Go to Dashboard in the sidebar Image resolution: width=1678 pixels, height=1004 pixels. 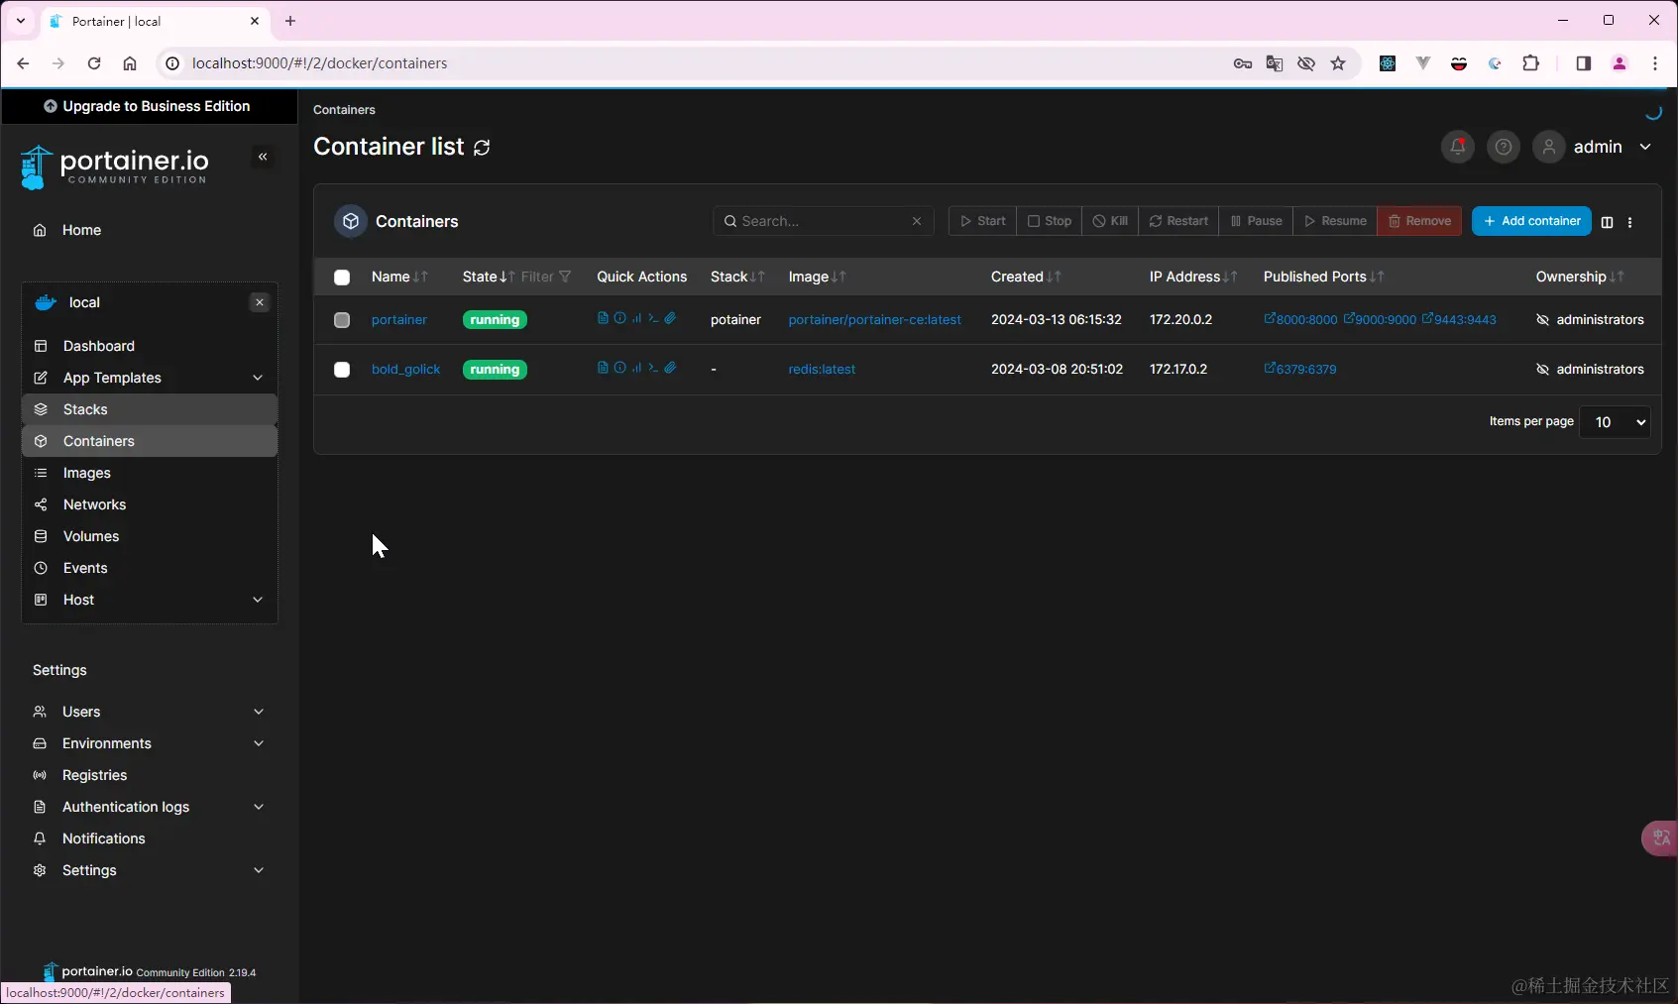150,346
